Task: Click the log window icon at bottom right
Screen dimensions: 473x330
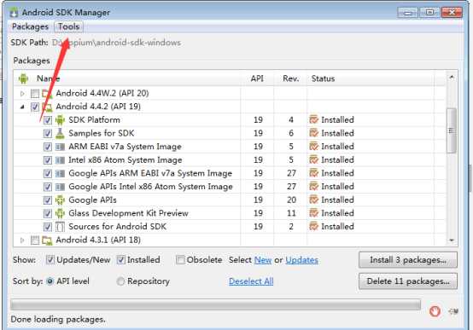Action: point(453,311)
